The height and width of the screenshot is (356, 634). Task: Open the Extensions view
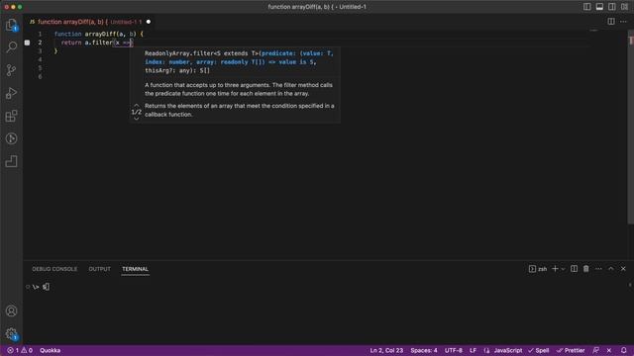click(x=11, y=116)
